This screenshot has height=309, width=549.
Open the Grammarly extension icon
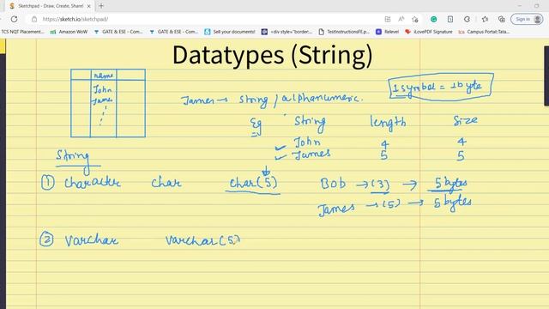(433, 19)
